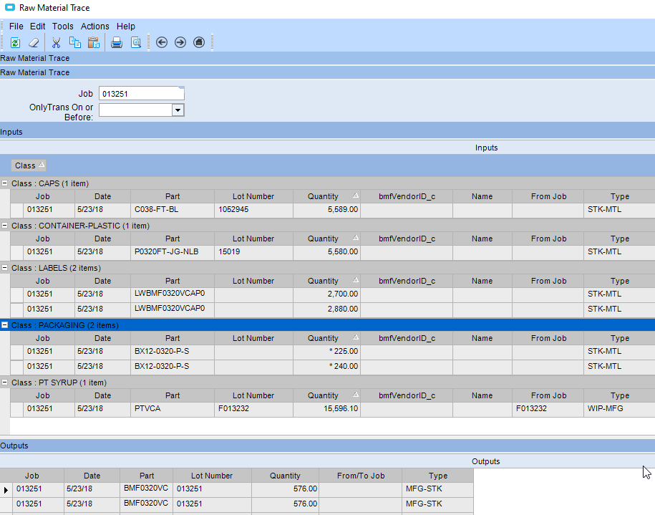655x515 pixels.
Task: Collapse the Class : LABELS group
Action: pyautogui.click(x=5, y=268)
